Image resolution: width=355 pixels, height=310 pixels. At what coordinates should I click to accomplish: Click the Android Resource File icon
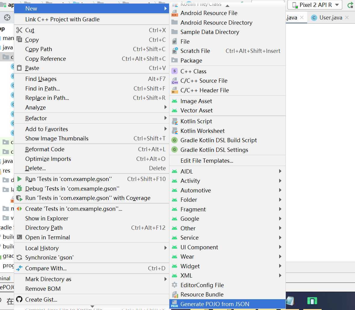click(174, 13)
